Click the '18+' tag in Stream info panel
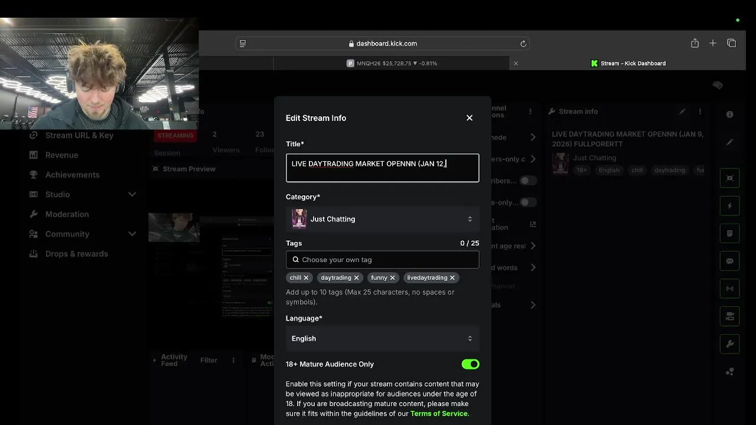 tap(582, 170)
